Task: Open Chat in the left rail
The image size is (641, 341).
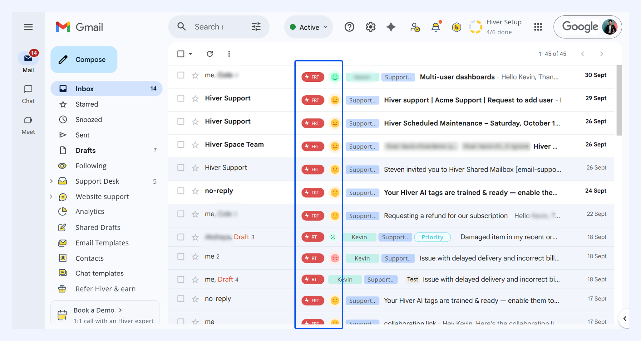Action: (x=28, y=94)
